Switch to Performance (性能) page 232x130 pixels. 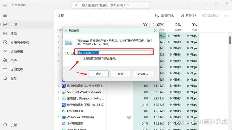pyautogui.click(x=26, y=34)
